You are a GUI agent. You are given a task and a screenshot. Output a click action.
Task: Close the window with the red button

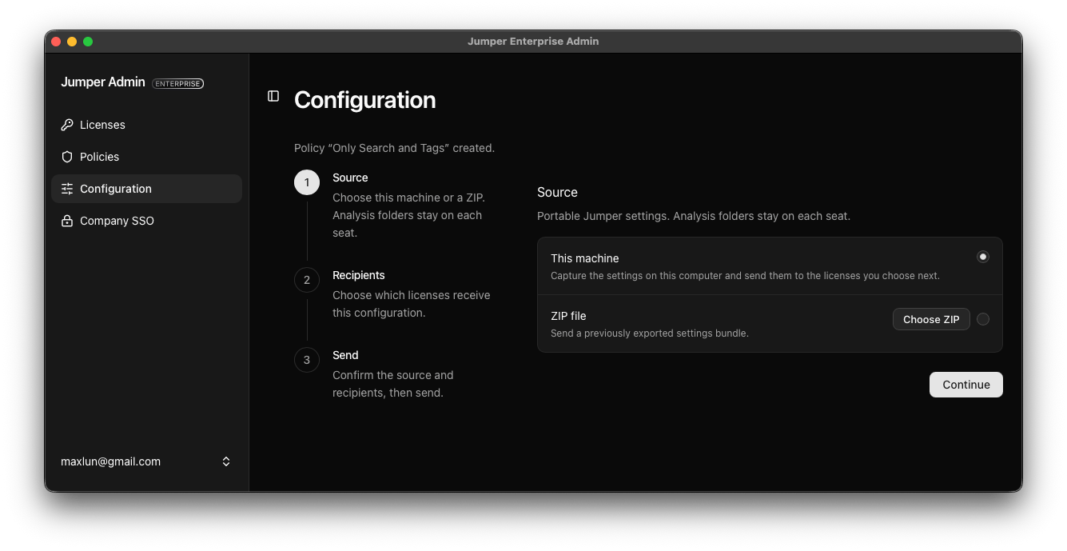tap(56, 42)
